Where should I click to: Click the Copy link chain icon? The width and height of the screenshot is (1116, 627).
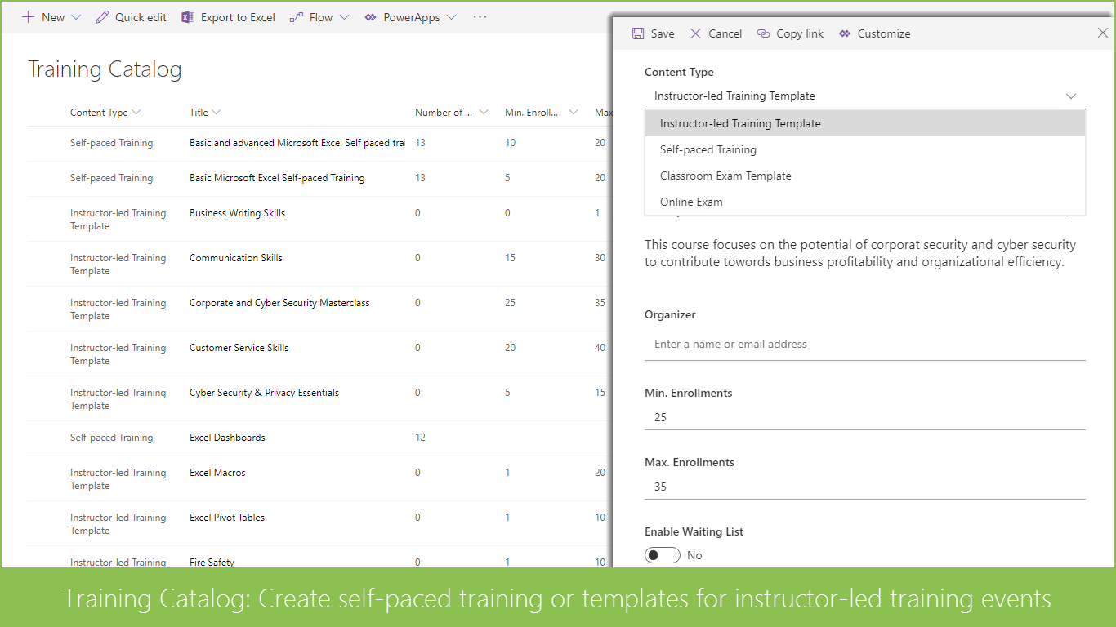(764, 33)
